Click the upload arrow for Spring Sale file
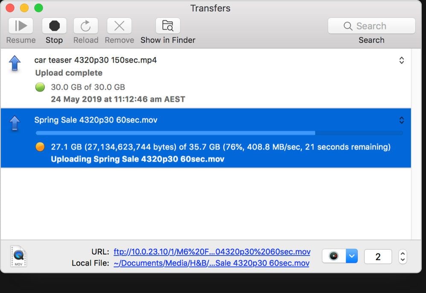Screen dimensions: 426x293 (15, 124)
